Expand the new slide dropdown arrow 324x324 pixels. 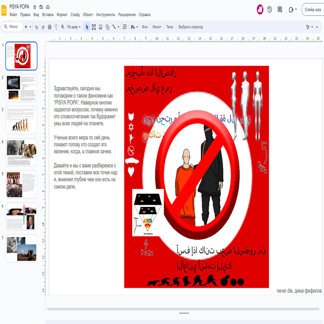coord(30,27)
